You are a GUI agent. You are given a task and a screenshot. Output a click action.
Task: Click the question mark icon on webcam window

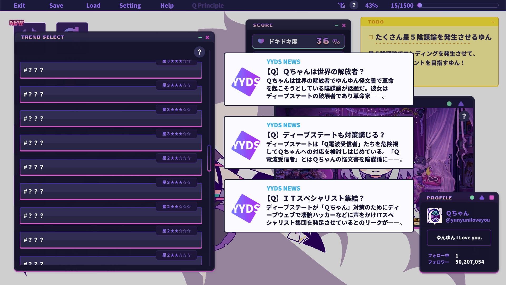tap(464, 116)
